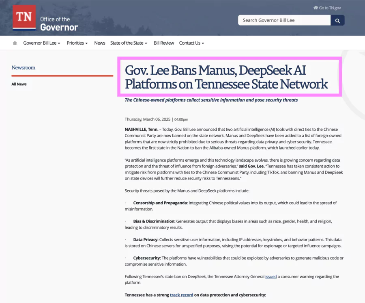Open the Governor Bill Lee dropdown
Image resolution: width=365 pixels, height=303 pixels.
42,43
